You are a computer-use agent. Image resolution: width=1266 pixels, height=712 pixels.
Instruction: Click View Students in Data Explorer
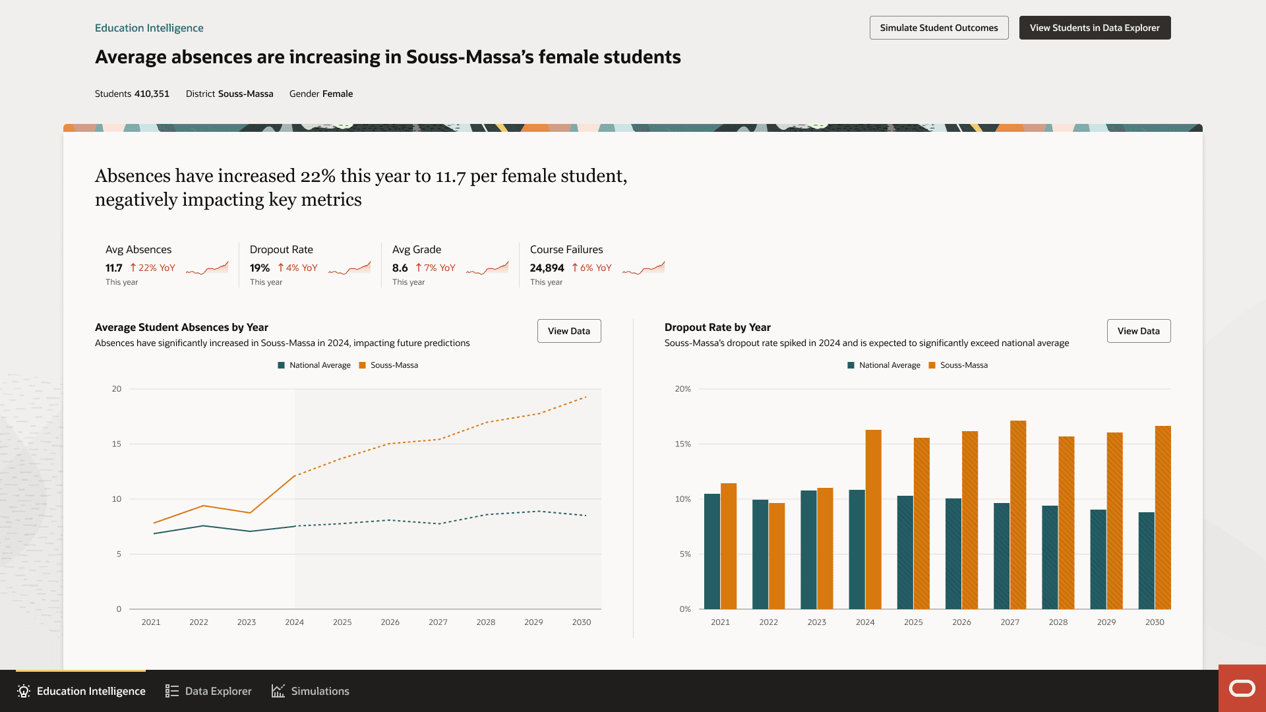[1095, 28]
